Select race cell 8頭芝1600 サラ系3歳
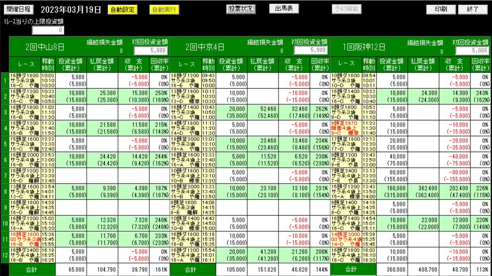The width and height of the screenshot is (492, 276). click(x=185, y=207)
